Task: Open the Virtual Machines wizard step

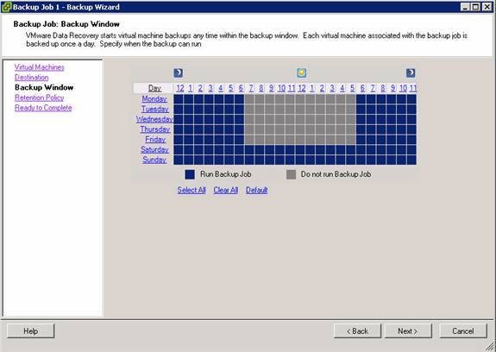Action: coord(39,67)
